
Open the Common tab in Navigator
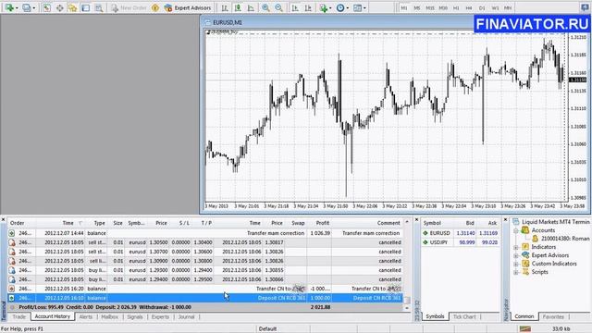524,316
